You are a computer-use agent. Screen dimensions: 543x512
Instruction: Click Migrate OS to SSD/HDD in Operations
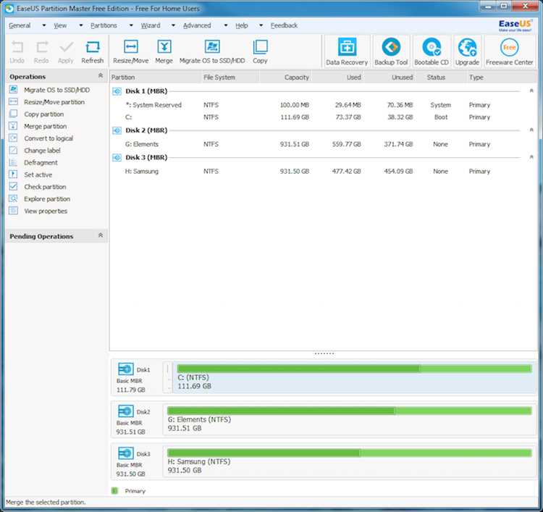(x=56, y=90)
